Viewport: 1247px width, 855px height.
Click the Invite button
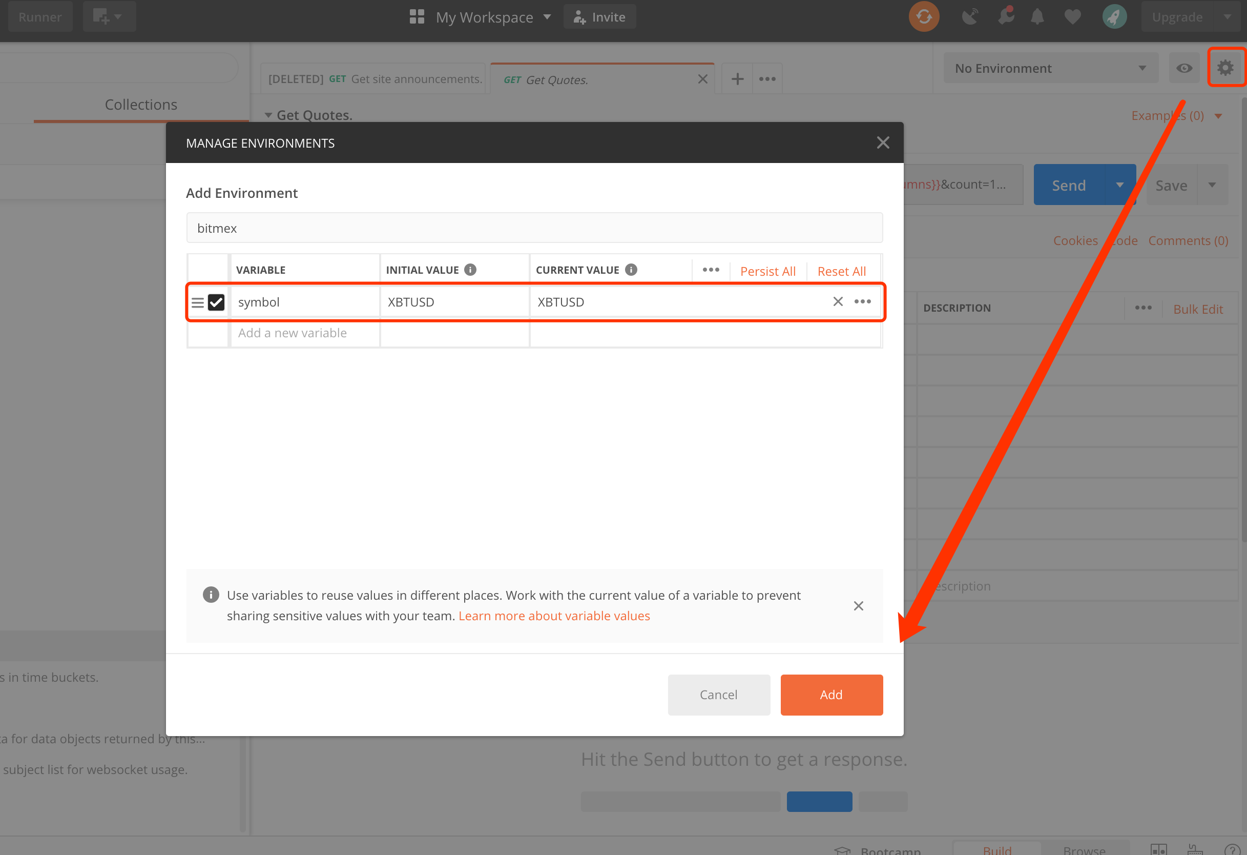(599, 16)
